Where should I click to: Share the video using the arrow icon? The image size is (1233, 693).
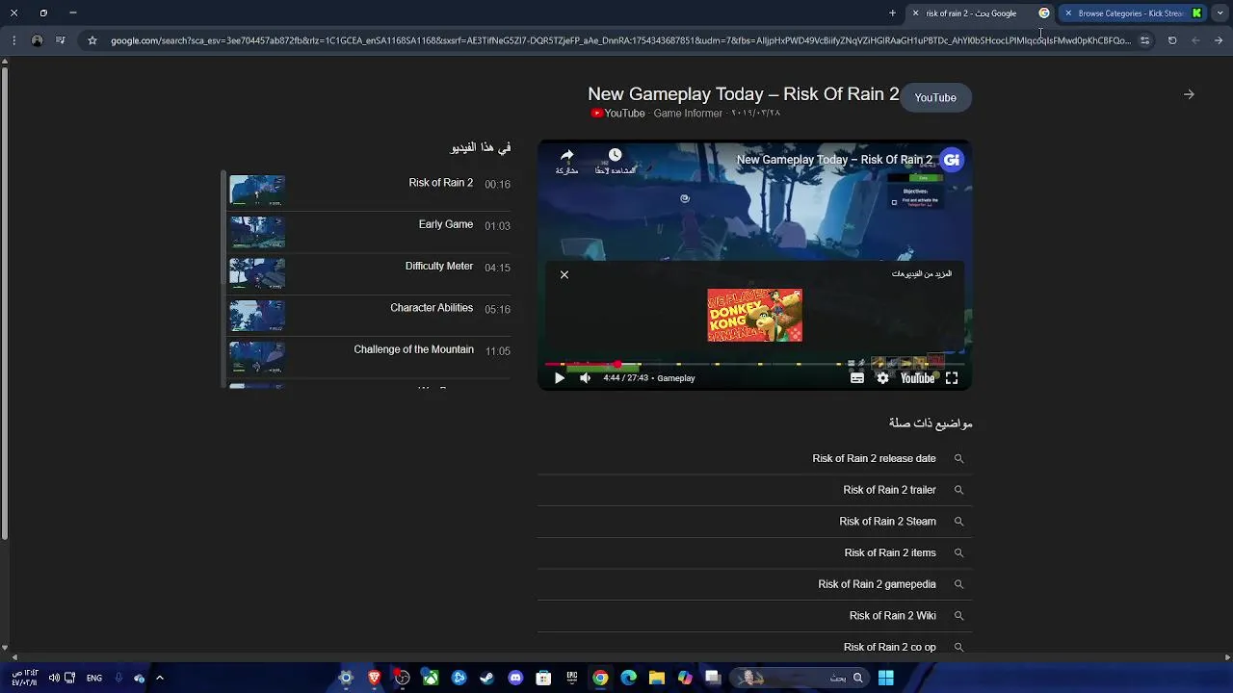pyautogui.click(x=567, y=161)
